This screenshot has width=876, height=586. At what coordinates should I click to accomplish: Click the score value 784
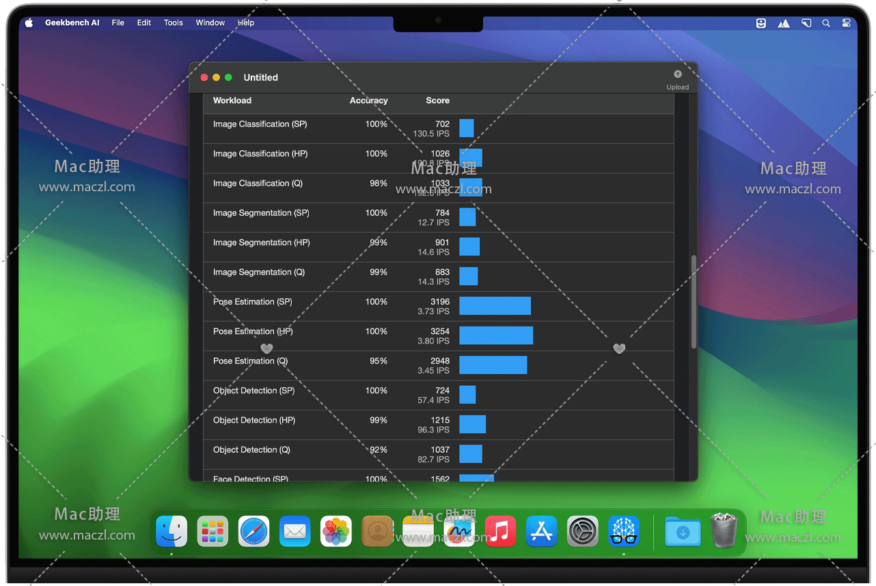tap(443, 213)
